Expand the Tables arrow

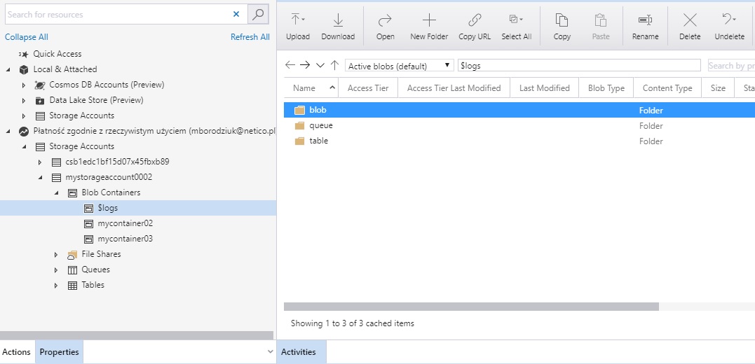(56, 285)
